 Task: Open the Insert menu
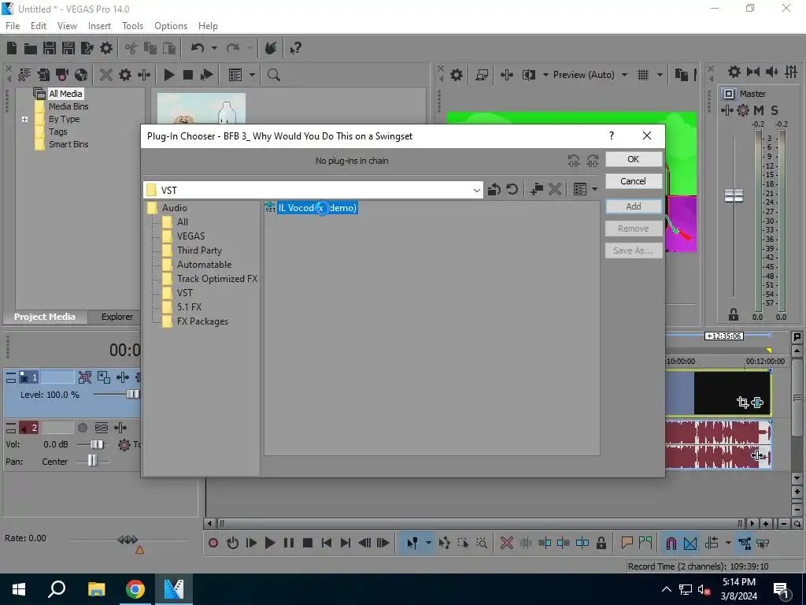click(x=99, y=26)
